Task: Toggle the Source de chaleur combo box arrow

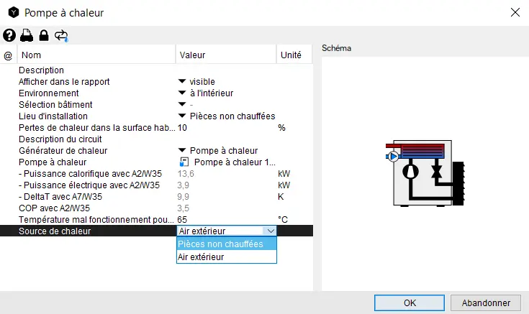Action: [x=270, y=231]
